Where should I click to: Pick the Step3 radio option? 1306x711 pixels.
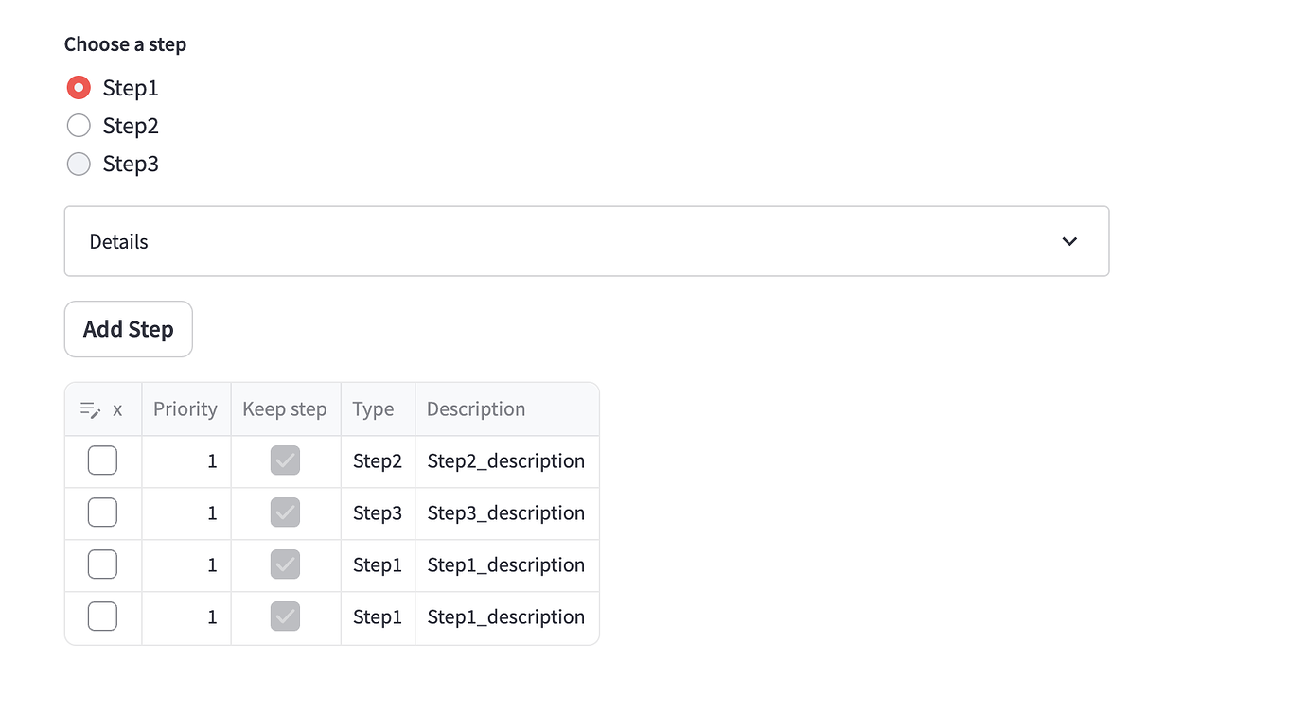[x=79, y=164]
